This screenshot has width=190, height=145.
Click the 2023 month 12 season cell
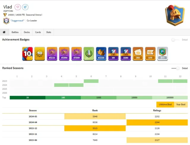pos(180,81)
